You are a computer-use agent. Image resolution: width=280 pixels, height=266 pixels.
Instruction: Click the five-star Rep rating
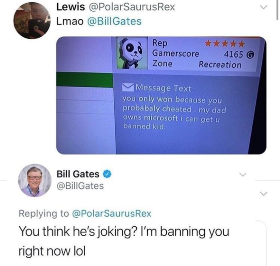224,44
